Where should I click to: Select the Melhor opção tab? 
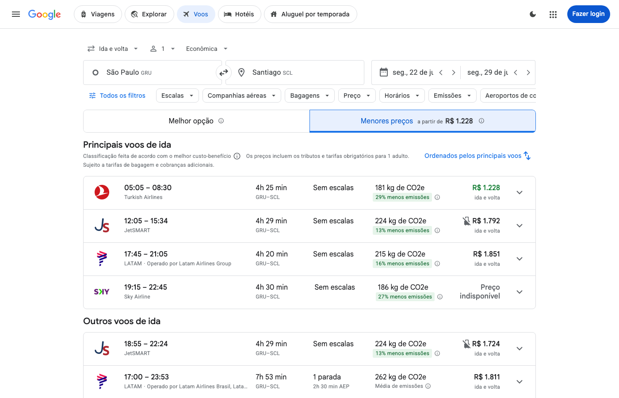(196, 121)
